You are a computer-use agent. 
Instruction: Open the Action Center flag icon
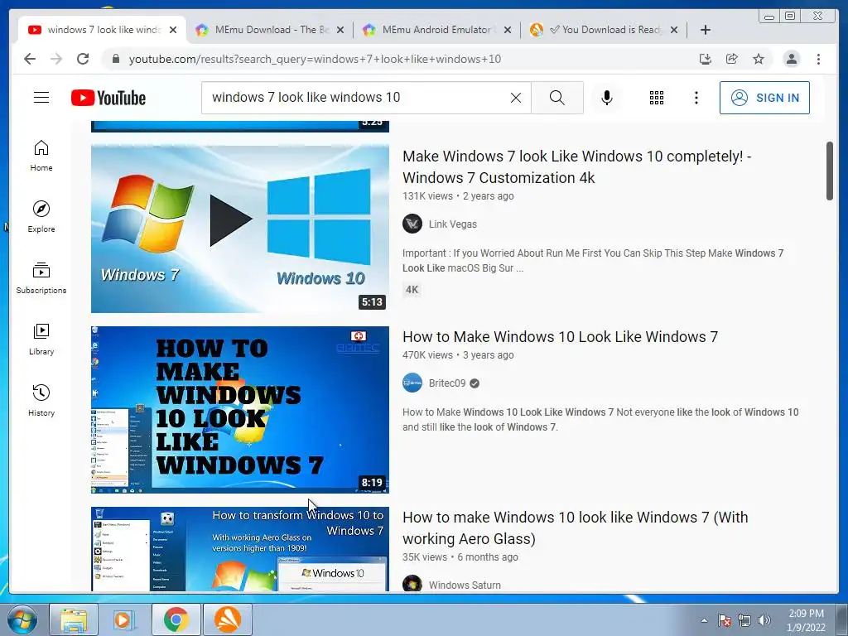[x=724, y=620]
